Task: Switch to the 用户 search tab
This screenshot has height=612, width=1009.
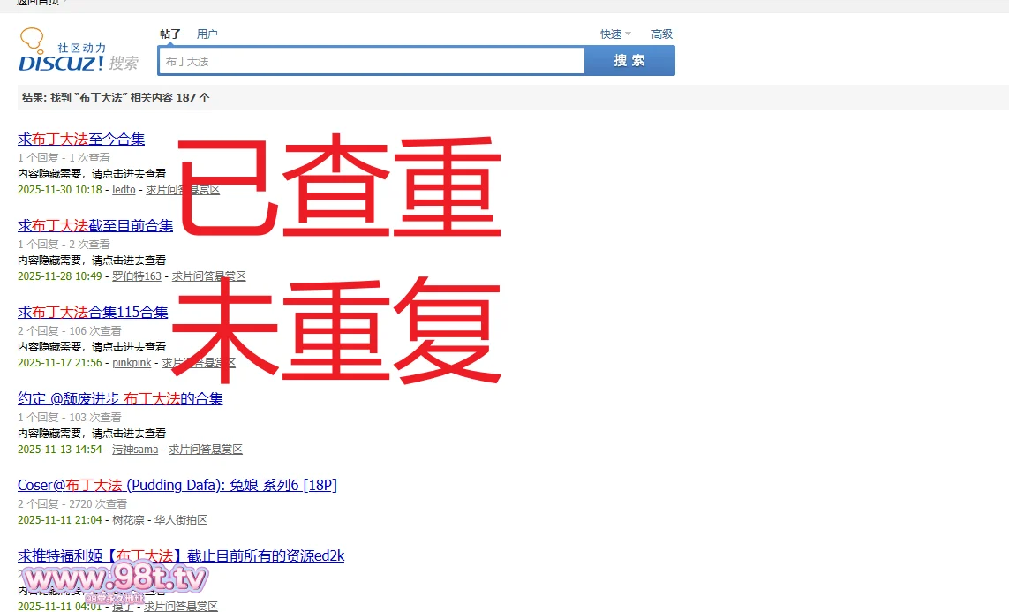Action: click(207, 34)
